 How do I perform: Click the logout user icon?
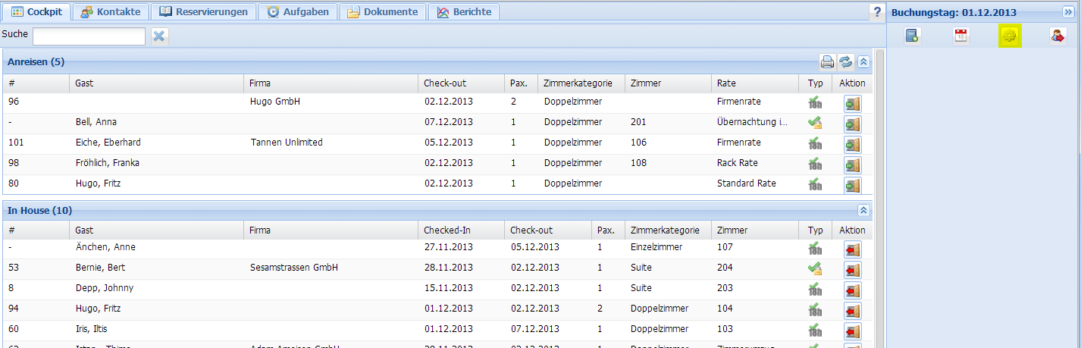[x=1058, y=36]
